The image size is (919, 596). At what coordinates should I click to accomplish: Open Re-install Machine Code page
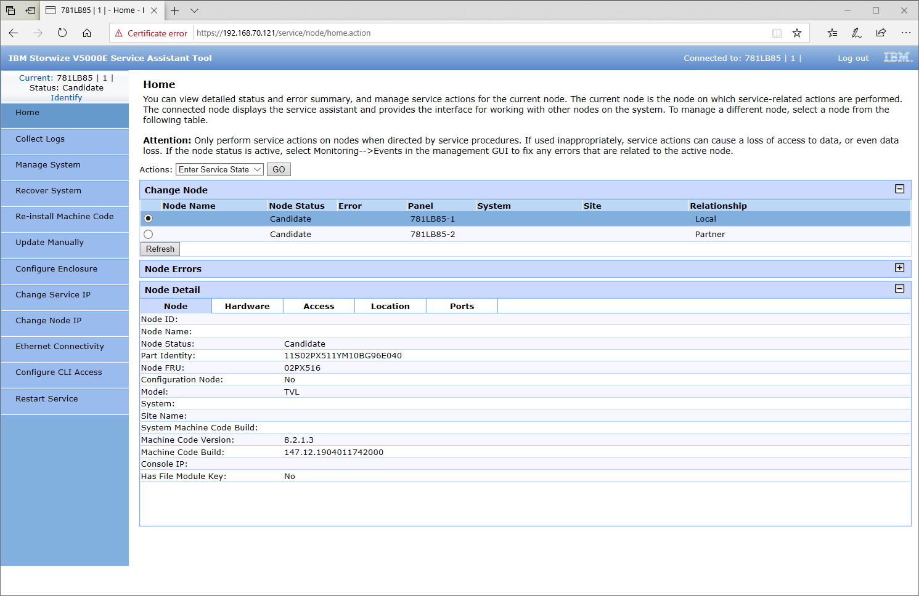click(65, 219)
